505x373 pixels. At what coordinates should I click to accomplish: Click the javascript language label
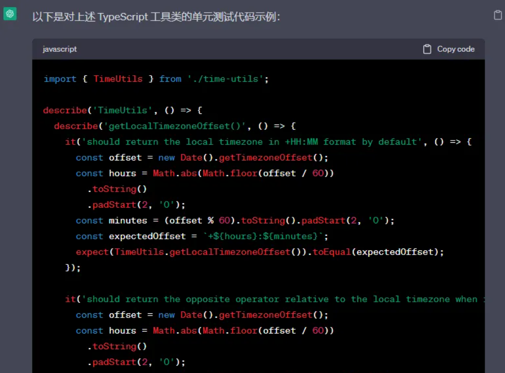[60, 49]
